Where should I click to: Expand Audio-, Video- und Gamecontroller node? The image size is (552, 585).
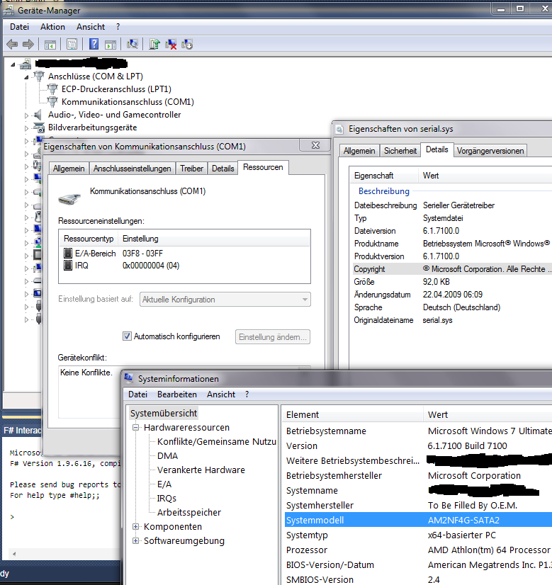[x=26, y=115]
